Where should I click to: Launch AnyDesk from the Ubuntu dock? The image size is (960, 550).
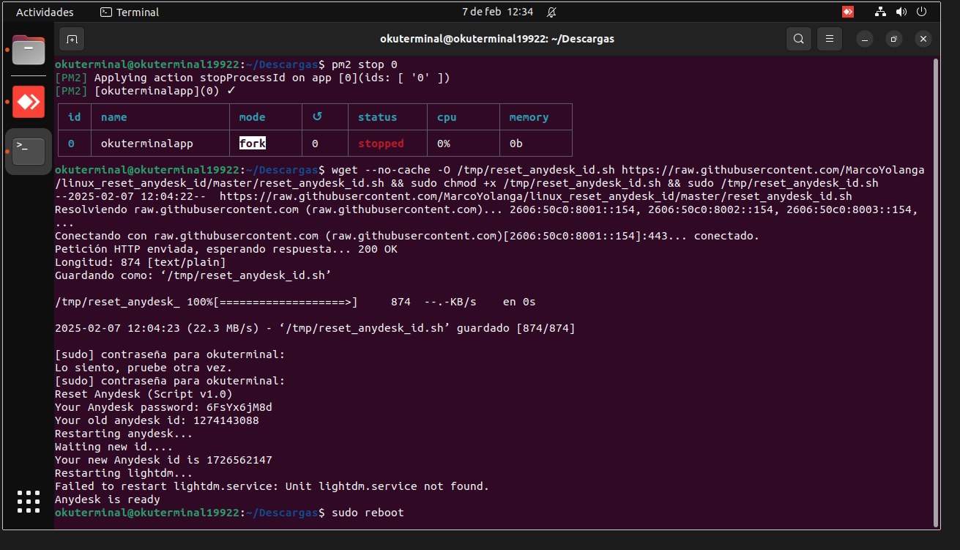(29, 102)
